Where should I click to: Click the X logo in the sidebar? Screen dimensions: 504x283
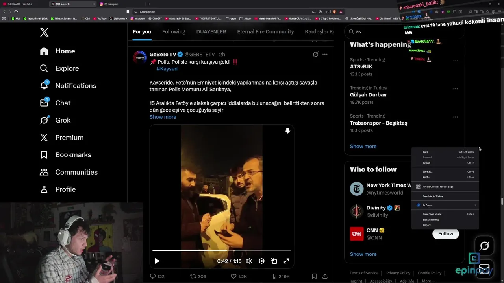click(44, 32)
